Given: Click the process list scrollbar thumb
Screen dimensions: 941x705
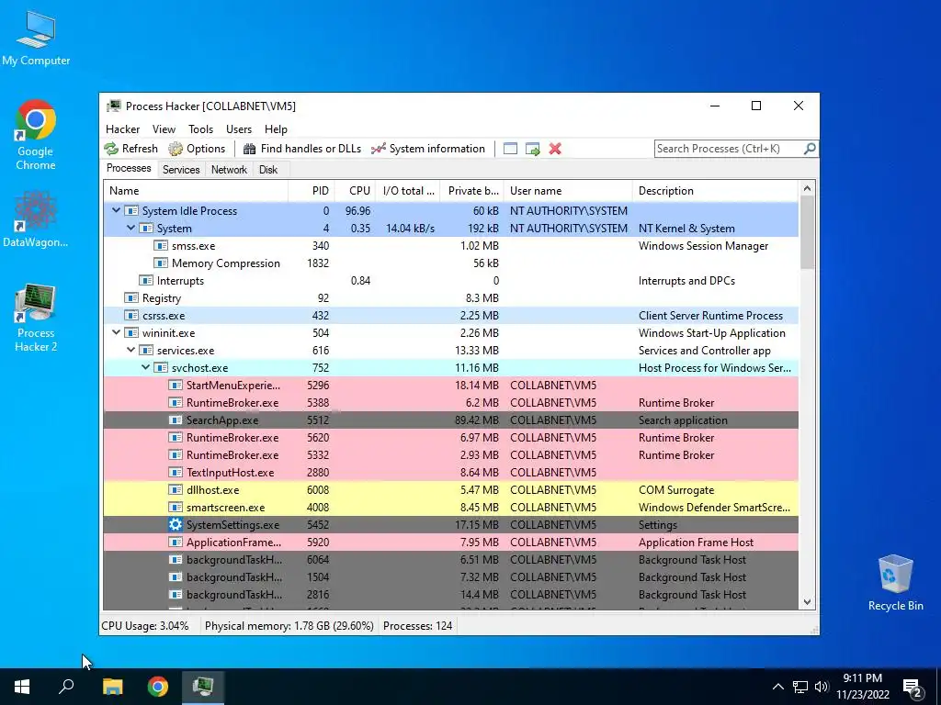Looking at the screenshot, I should [807, 232].
